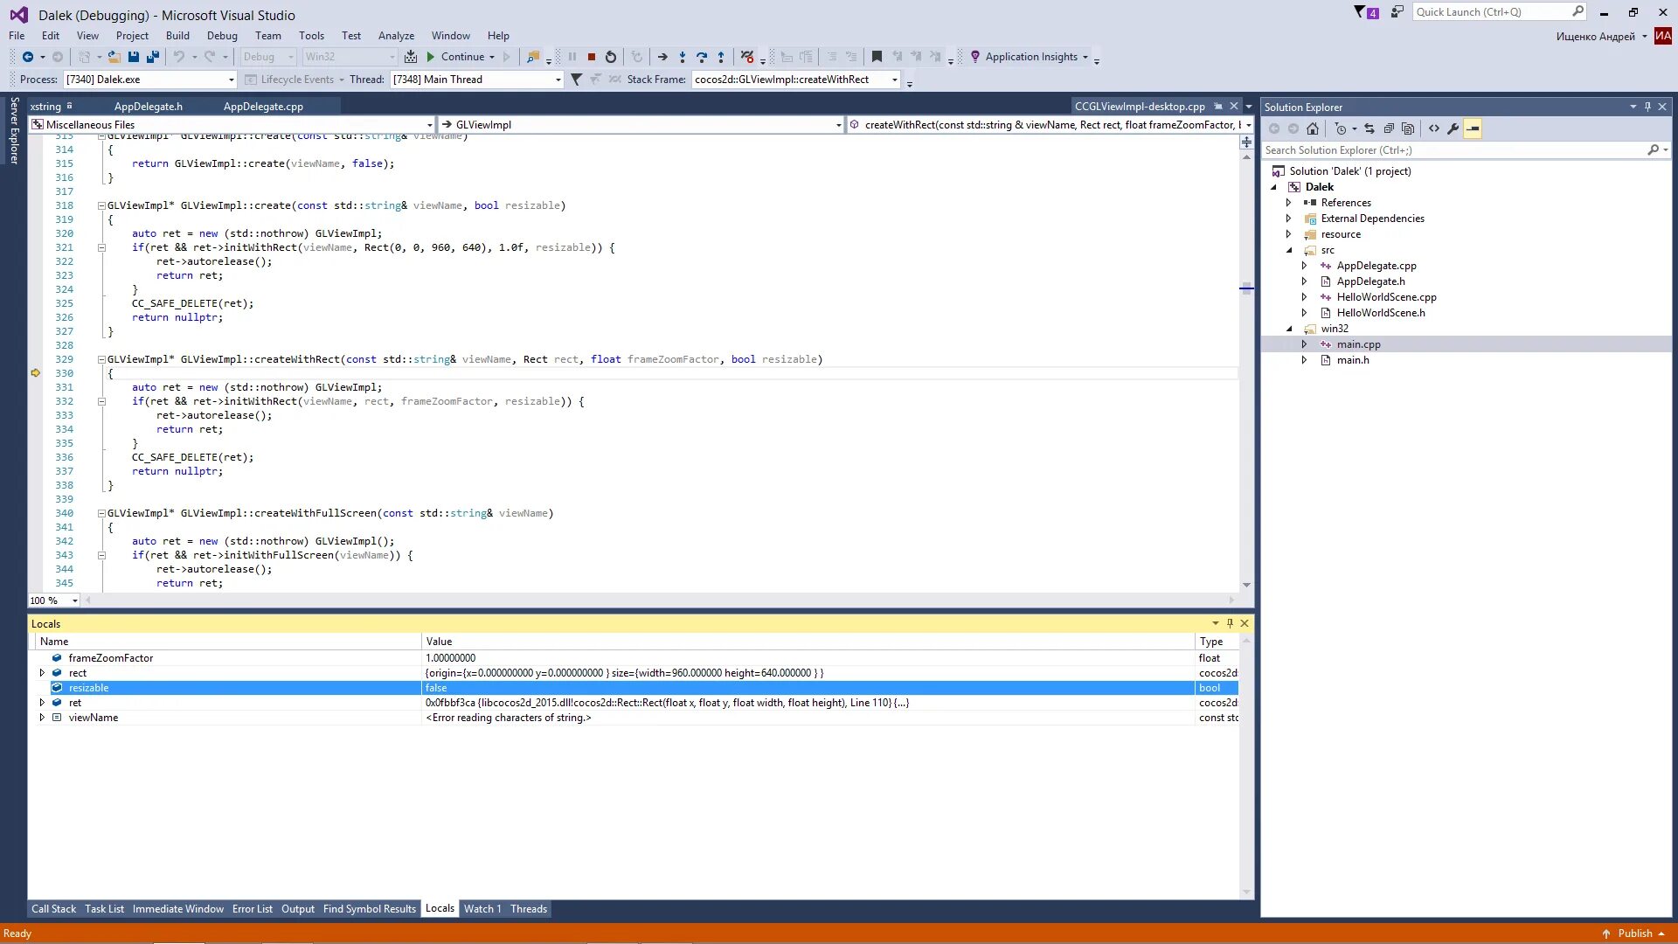Click the send feedback icon near Quick Launch
This screenshot has width=1678, height=944.
coord(1397,12)
